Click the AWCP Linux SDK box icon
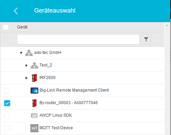The image size is (171, 135). 34,116
